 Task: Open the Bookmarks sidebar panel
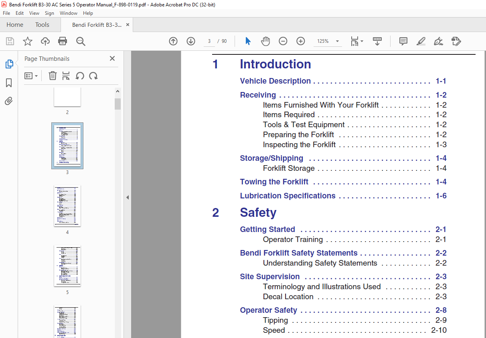pos(9,83)
